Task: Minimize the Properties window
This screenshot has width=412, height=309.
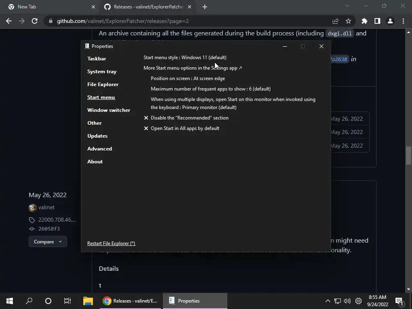Action: [x=285, y=46]
